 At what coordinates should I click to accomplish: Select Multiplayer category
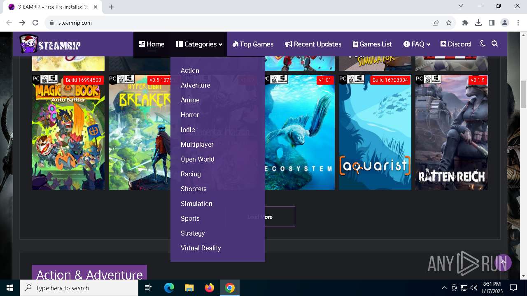pos(197,144)
